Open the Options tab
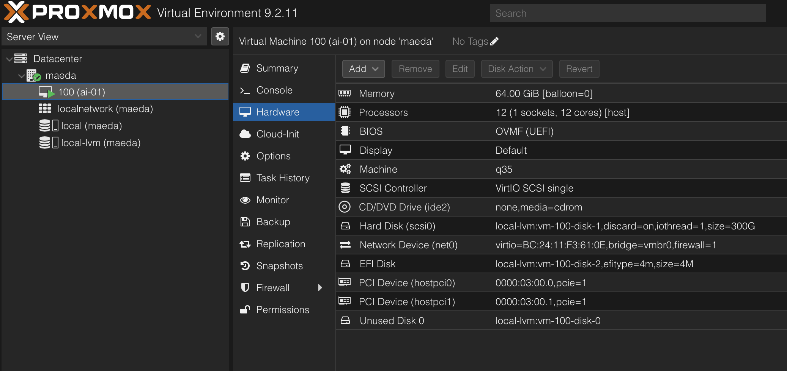Screen dimensions: 787x371 point(284,156)
